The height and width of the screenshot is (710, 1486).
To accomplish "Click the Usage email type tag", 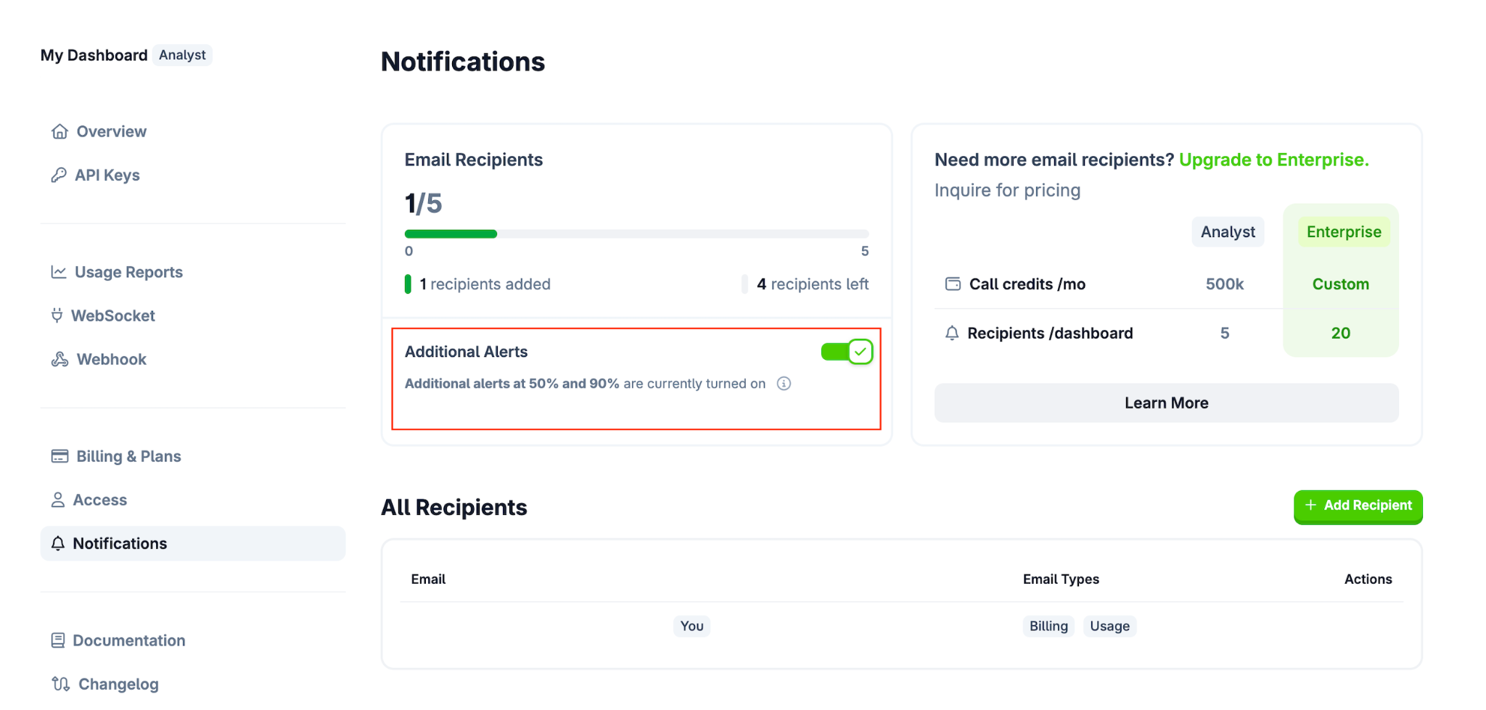I will click(x=1109, y=626).
